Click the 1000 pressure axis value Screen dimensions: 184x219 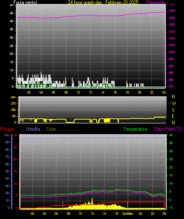172,52
